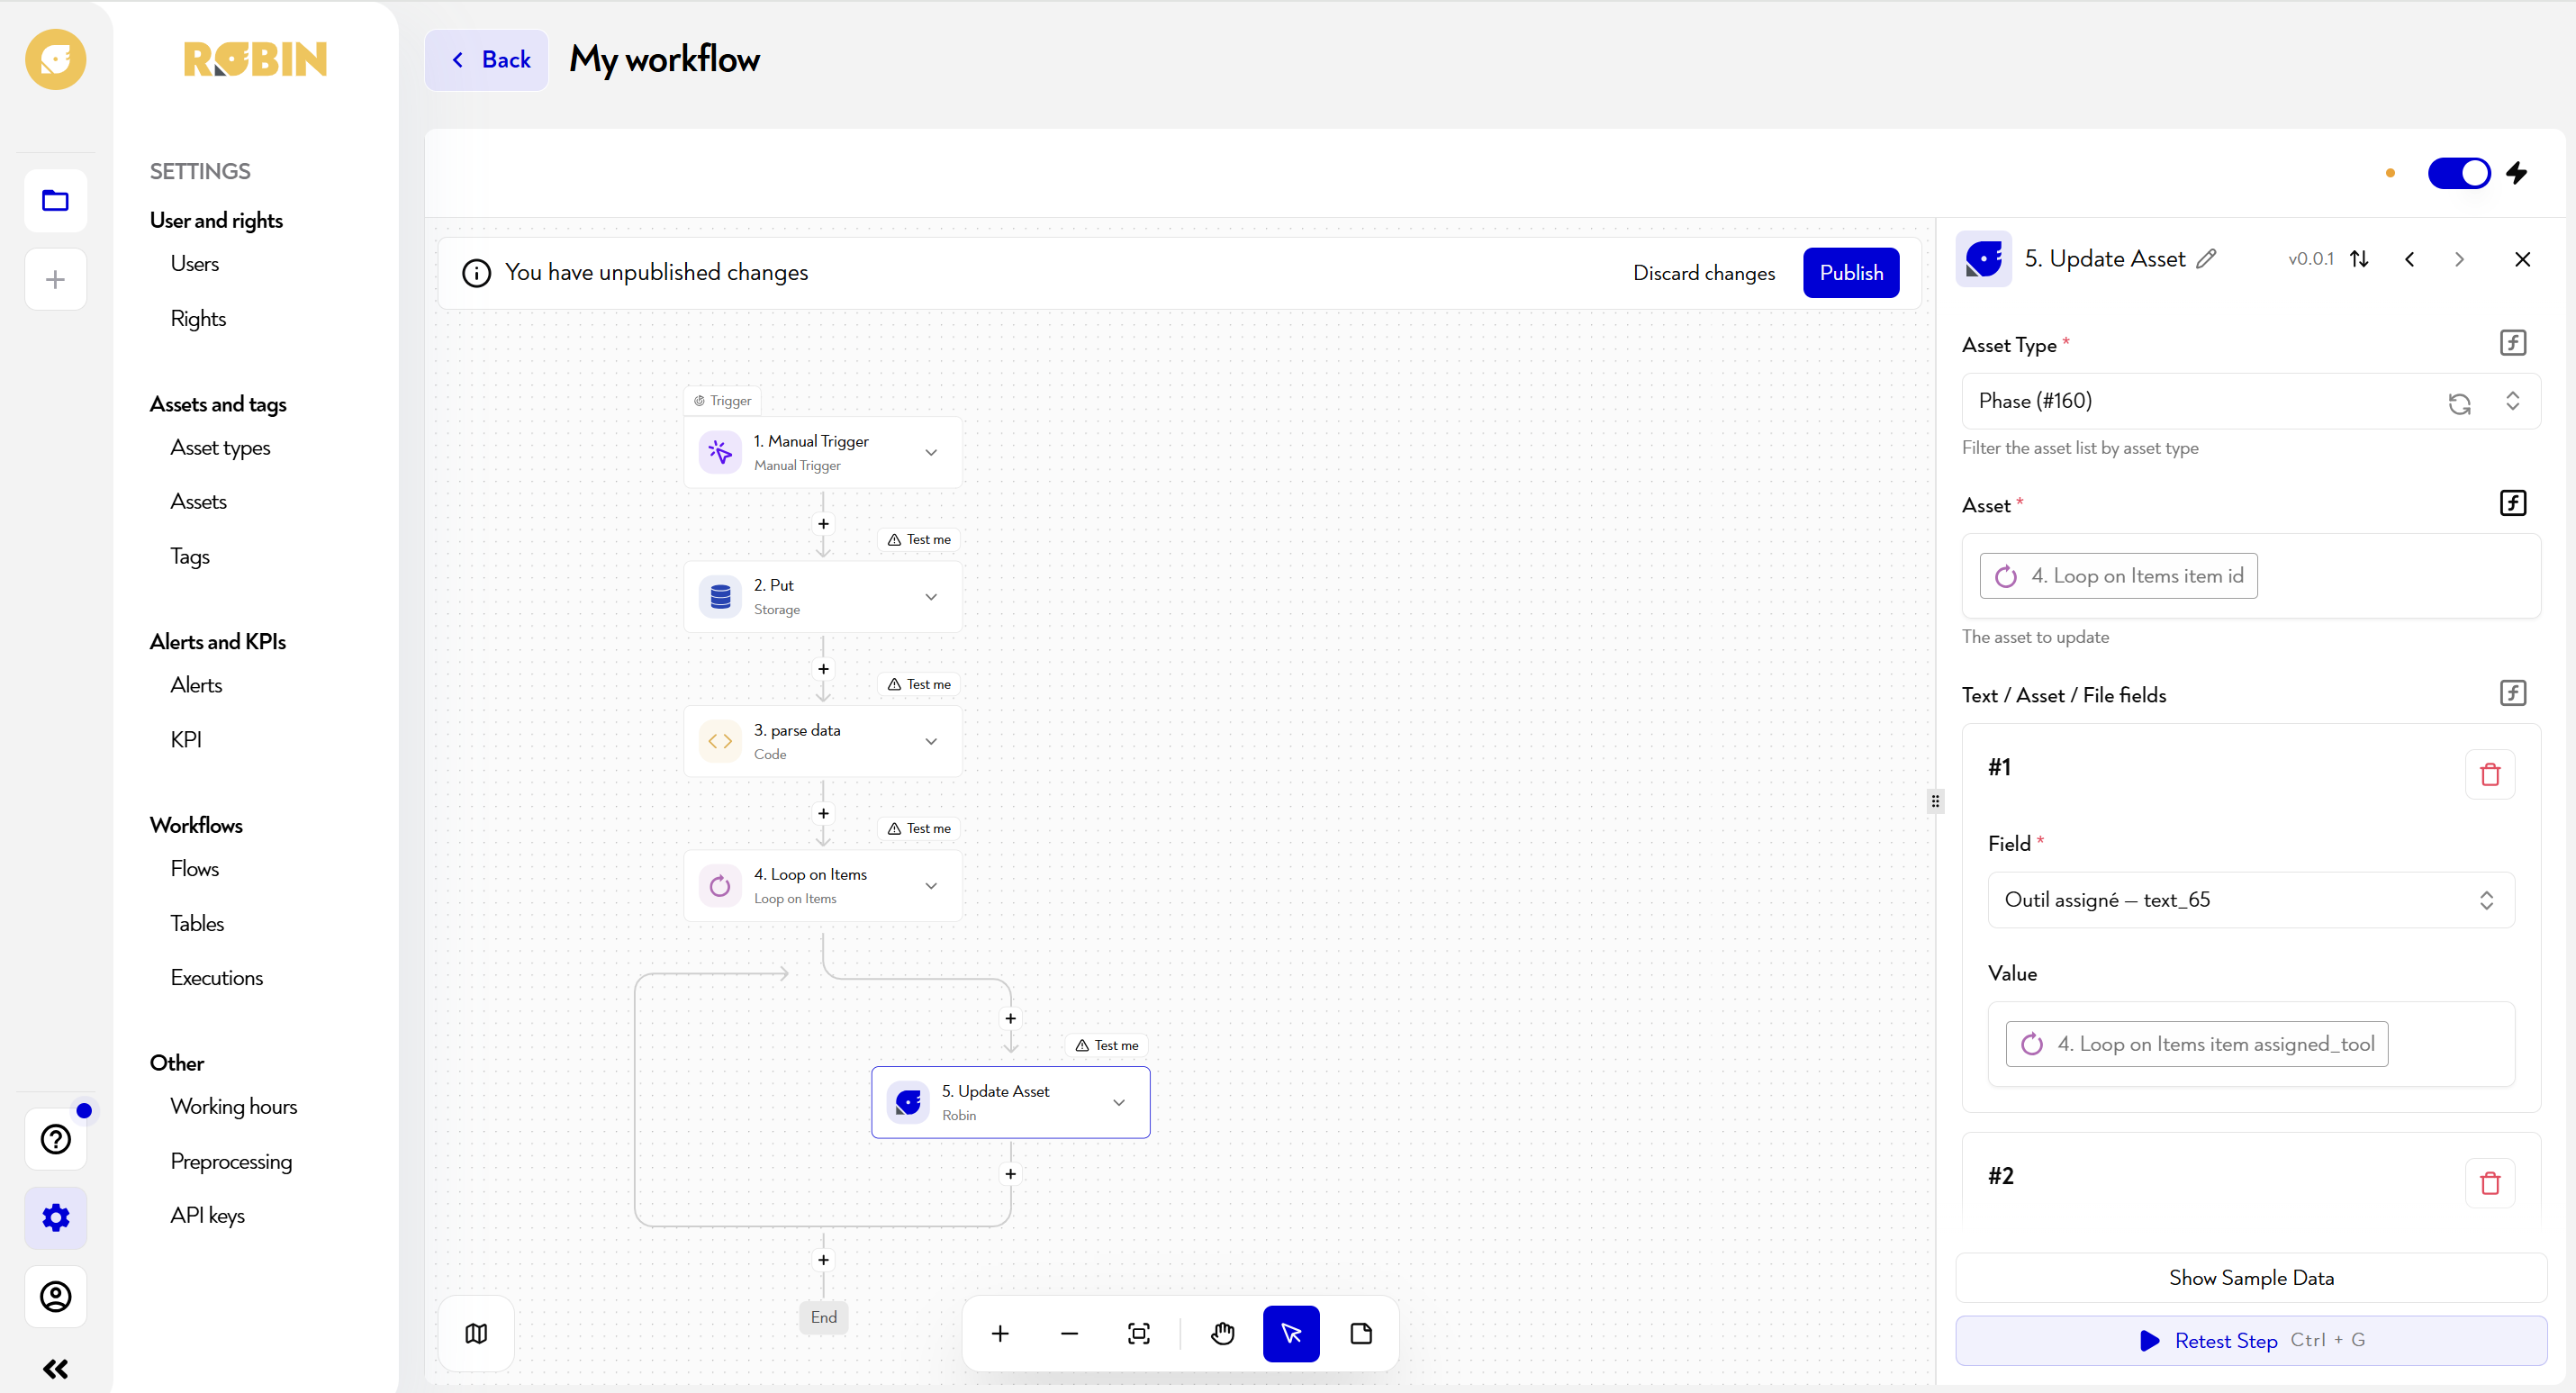Click the Value input field
Viewport: 2576px width, 1393px height.
pos(2250,1044)
